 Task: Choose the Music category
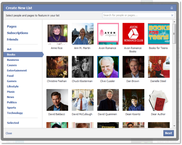click(11, 92)
